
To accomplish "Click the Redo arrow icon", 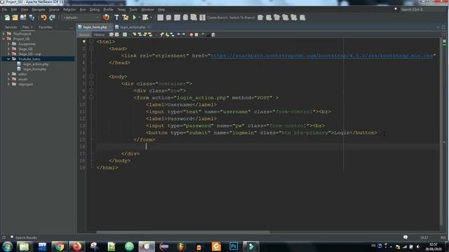I will point(52,17).
